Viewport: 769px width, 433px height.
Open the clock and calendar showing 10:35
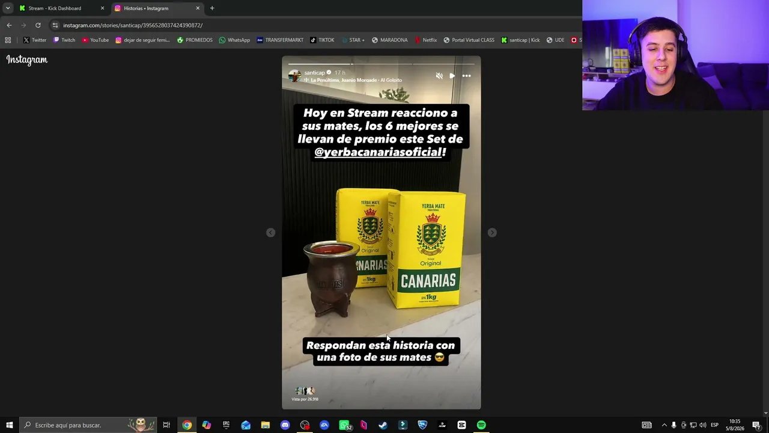click(735, 425)
